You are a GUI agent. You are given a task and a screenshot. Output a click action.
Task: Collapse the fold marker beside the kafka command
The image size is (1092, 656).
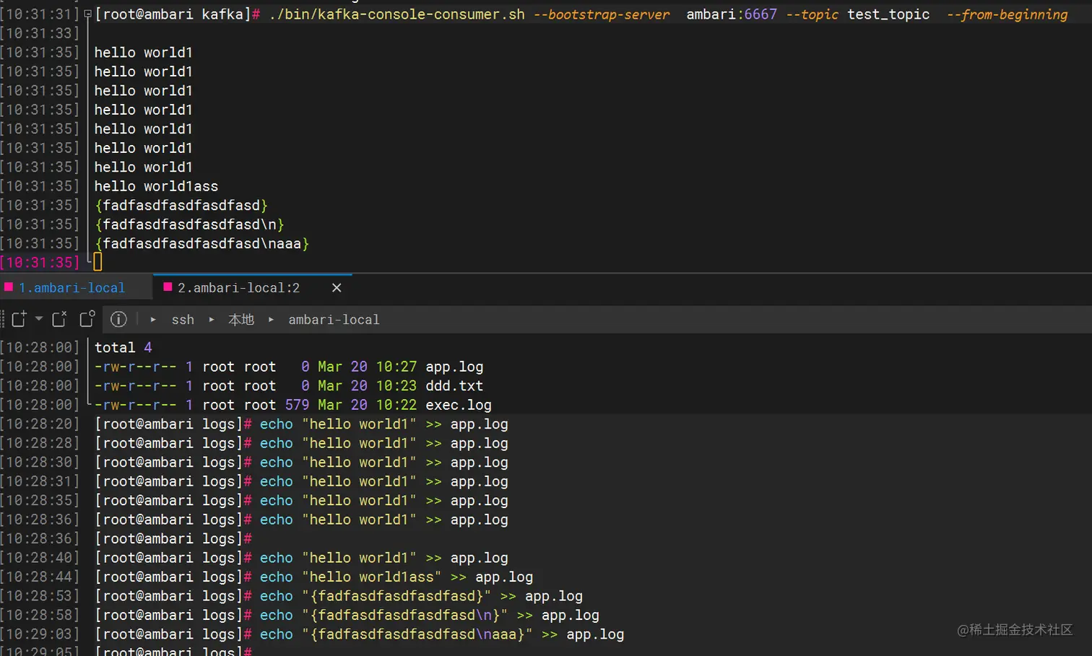click(x=87, y=14)
